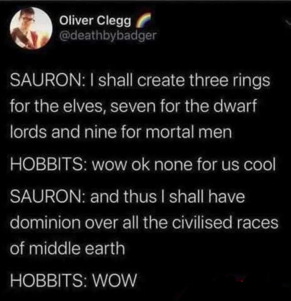Select the line 'lords and nine for mortal men'
Viewport: 291px width, 301px height.
tap(121, 132)
